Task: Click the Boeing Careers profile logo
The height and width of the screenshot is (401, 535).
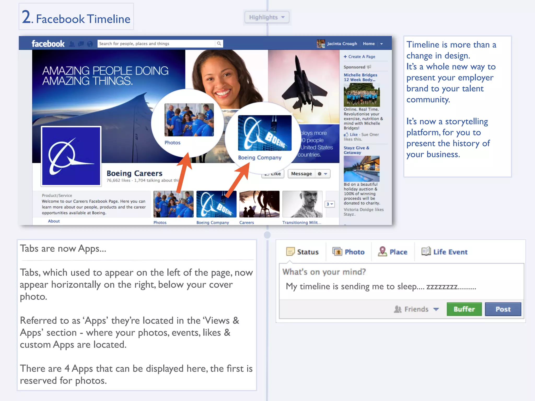Action: tap(71, 156)
